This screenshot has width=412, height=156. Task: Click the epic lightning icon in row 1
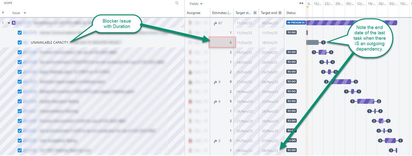point(14,23)
